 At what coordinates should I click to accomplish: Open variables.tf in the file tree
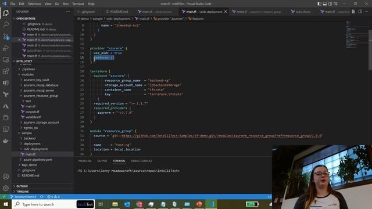click(33, 117)
